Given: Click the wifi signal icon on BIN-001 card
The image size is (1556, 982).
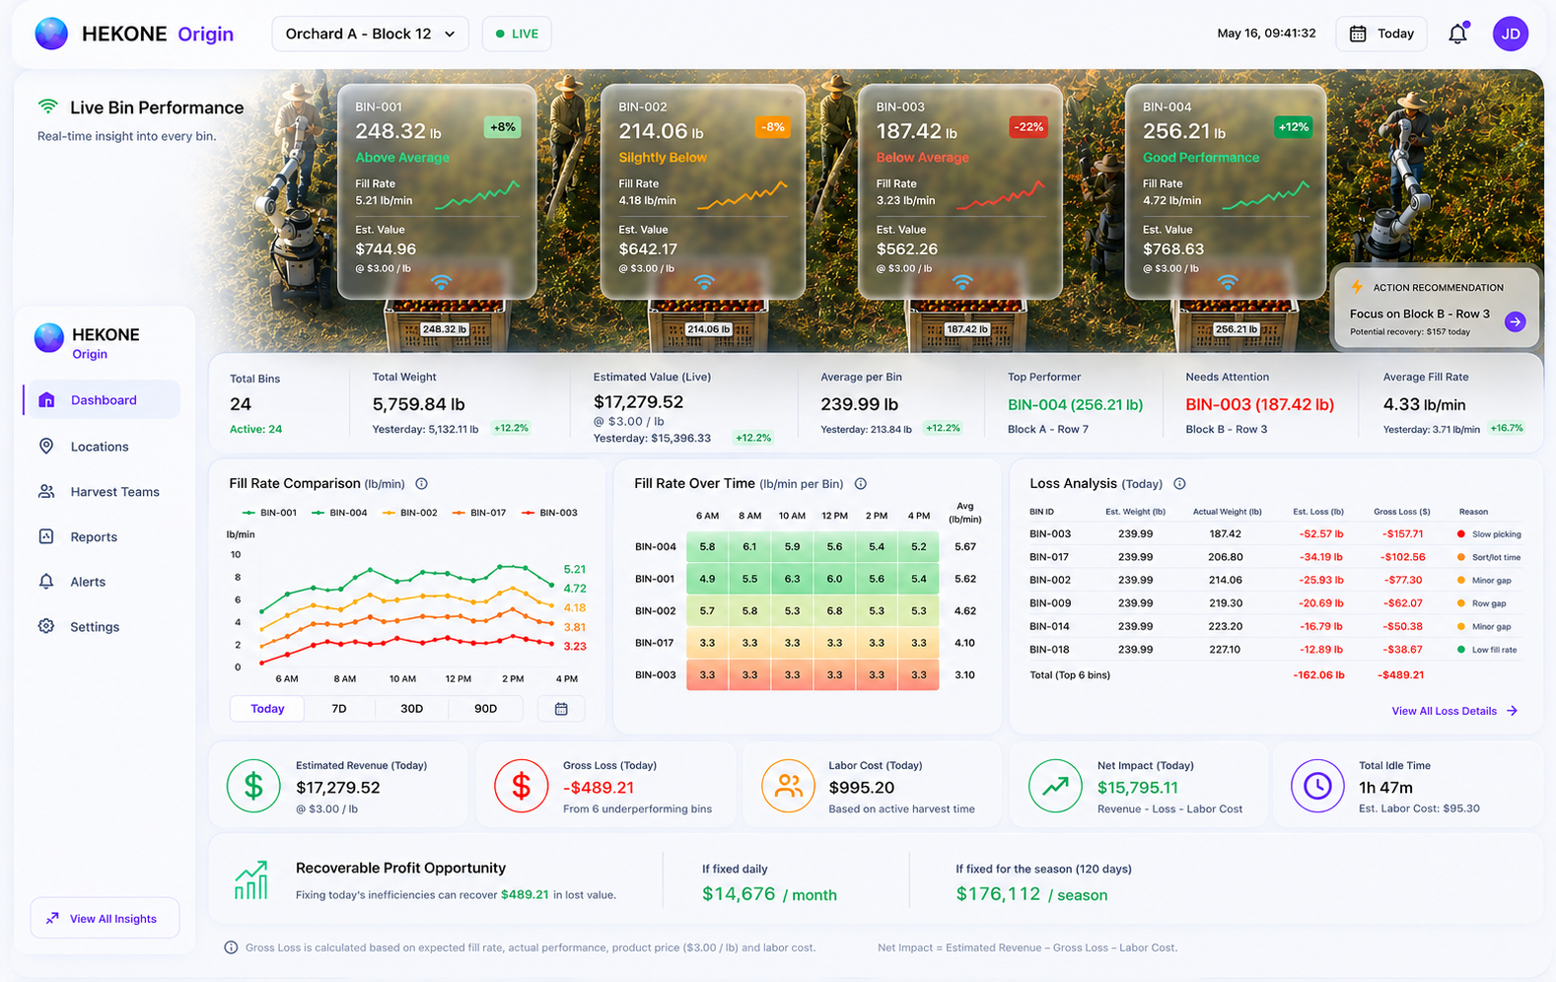Looking at the screenshot, I should [x=441, y=282].
